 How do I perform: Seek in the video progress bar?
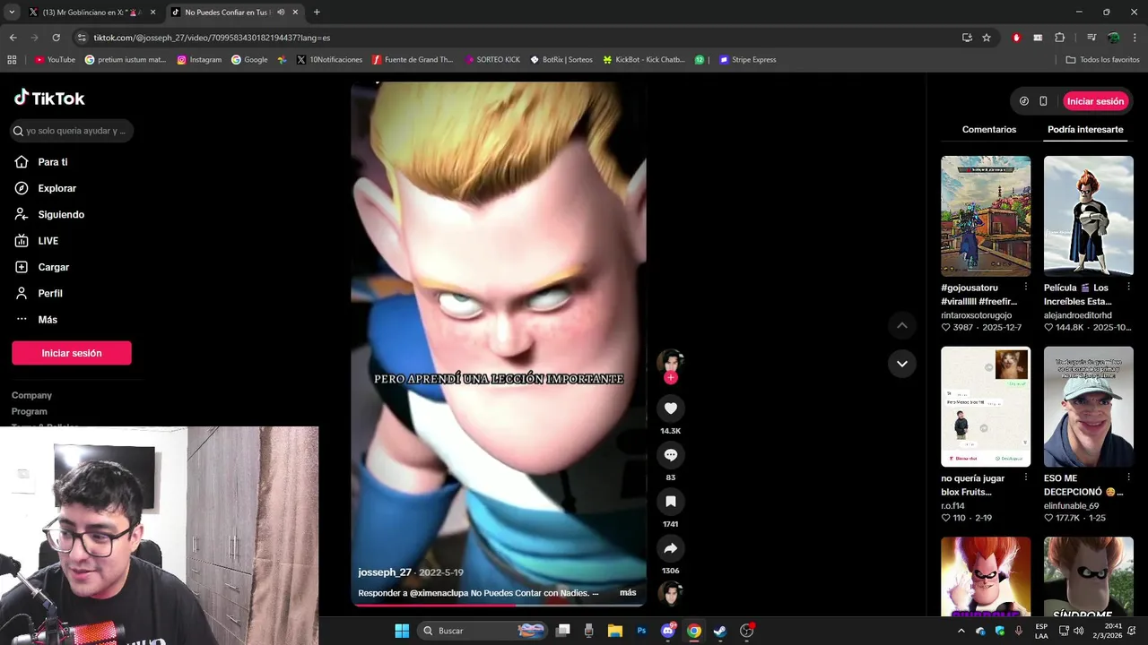click(x=498, y=605)
